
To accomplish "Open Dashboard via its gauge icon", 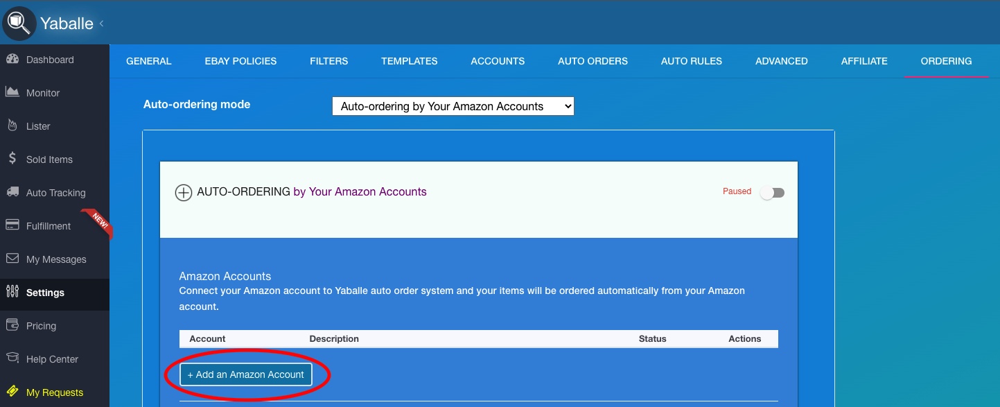I will 12,60.
